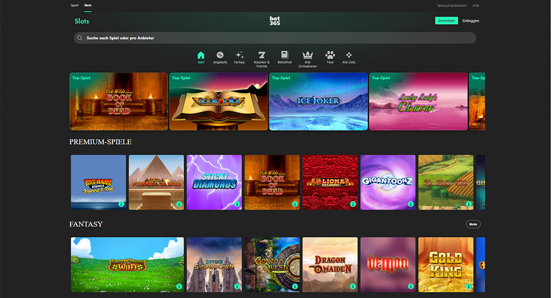Switch to the Sport tab
The image size is (551, 298).
coord(74,5)
